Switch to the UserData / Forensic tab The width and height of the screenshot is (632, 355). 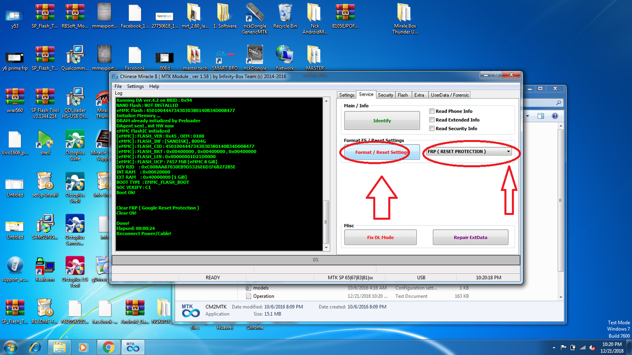[x=449, y=95]
